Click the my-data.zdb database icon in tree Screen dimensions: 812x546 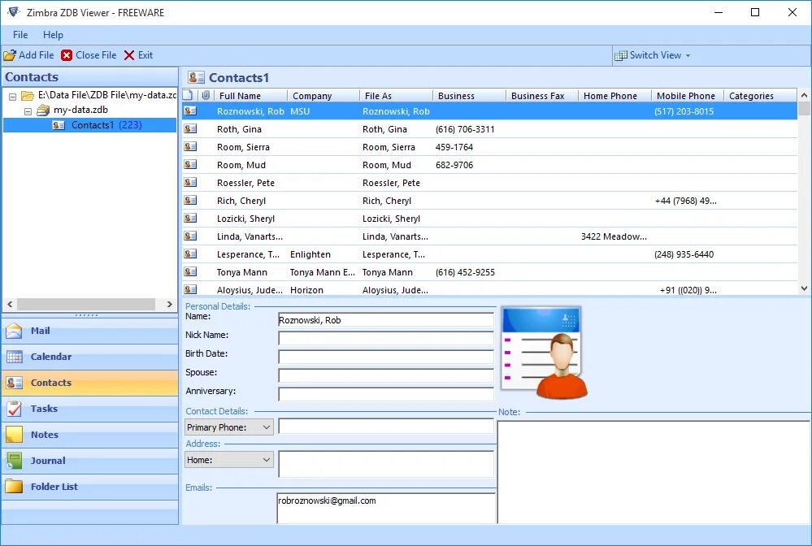[x=44, y=110]
